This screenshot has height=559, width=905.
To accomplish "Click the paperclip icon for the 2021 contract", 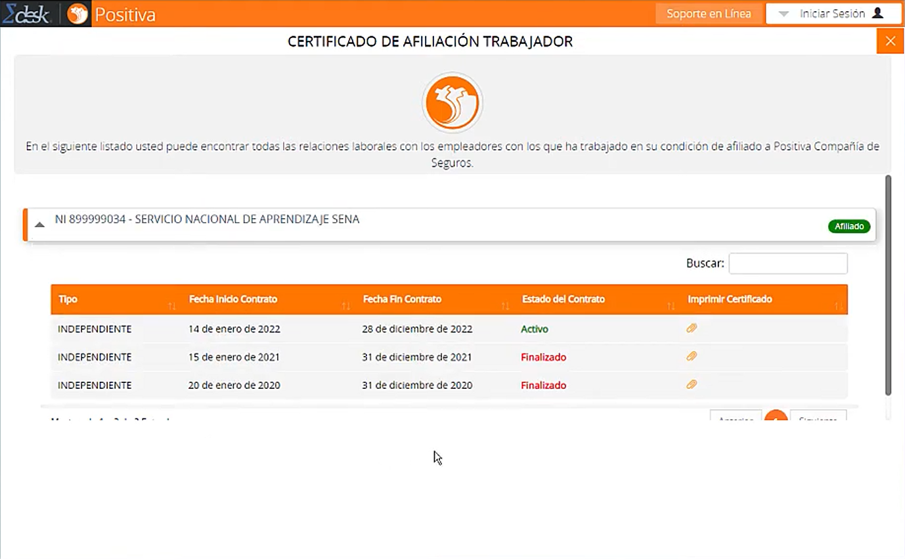I will pos(692,356).
